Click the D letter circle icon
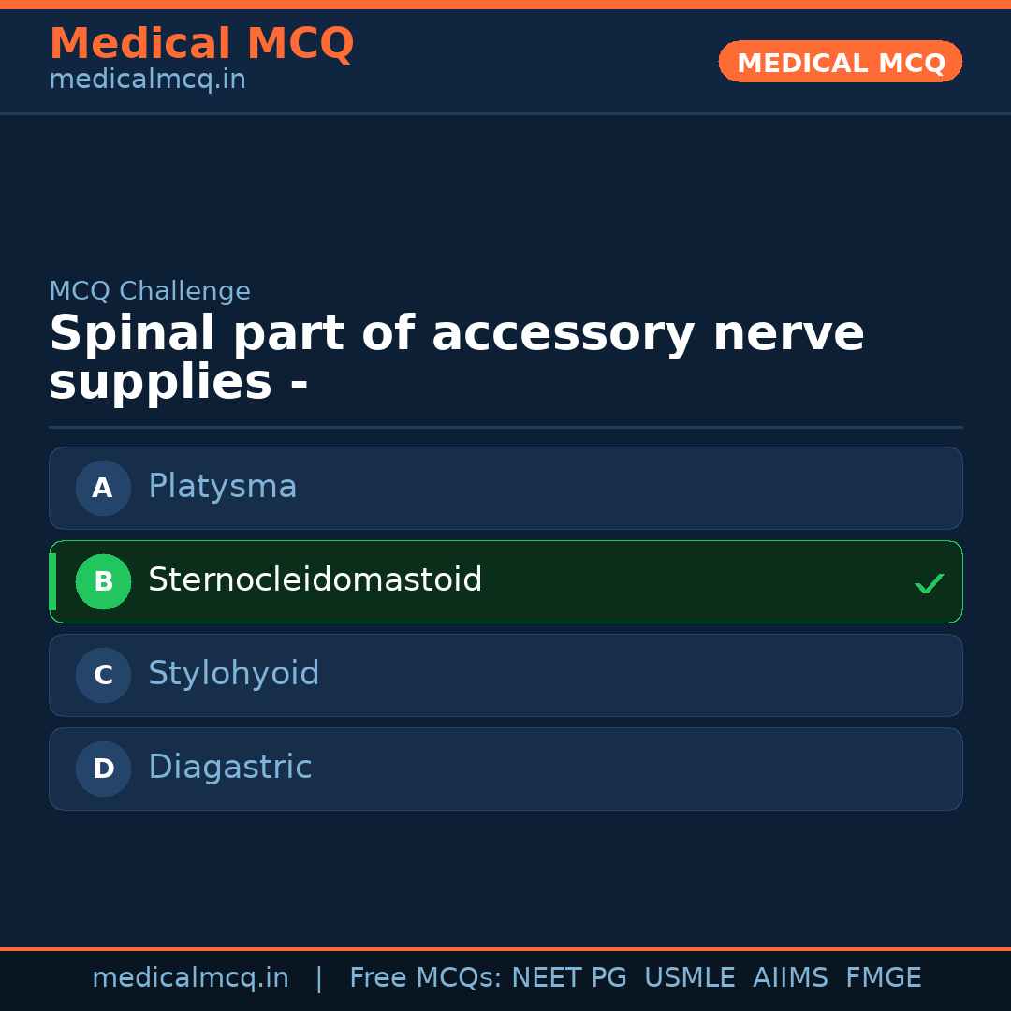Screen dimensions: 1011x1011 click(x=103, y=769)
